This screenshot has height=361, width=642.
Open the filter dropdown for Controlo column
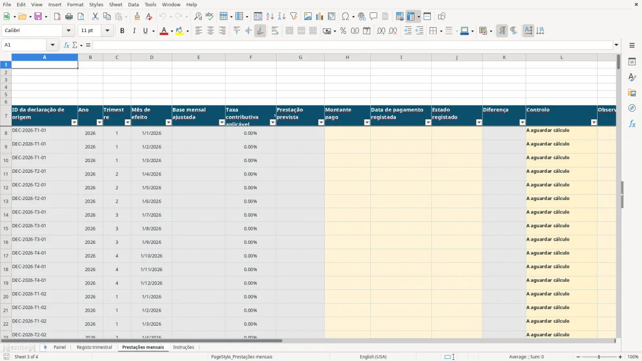(593, 122)
